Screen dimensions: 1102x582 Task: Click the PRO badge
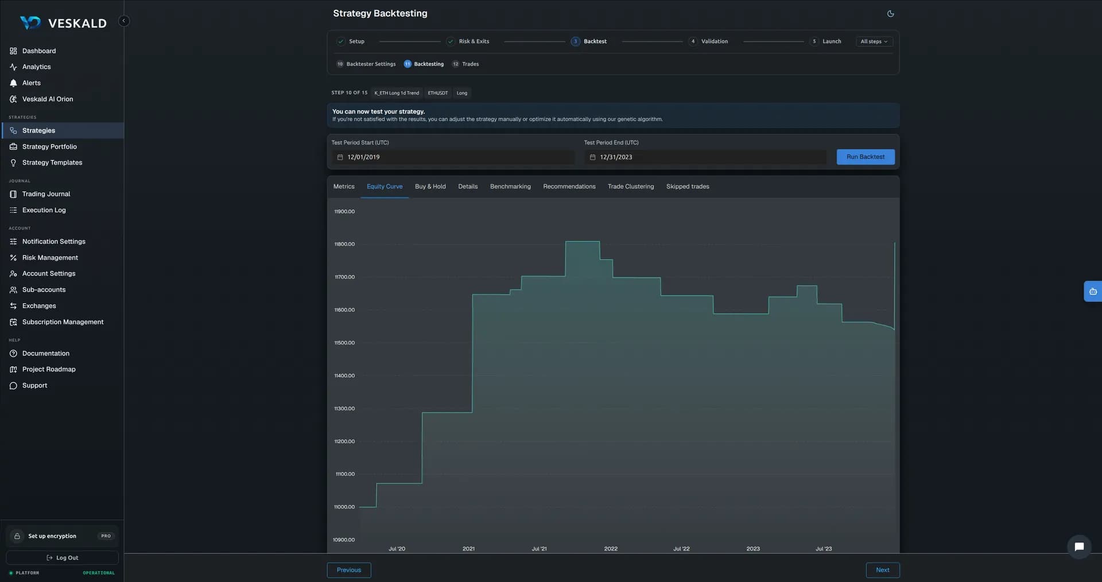[x=106, y=537]
